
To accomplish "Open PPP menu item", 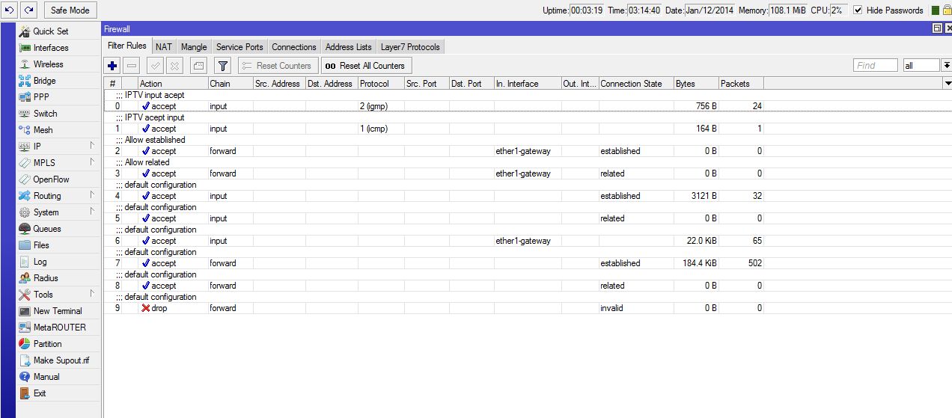I will (x=58, y=97).
